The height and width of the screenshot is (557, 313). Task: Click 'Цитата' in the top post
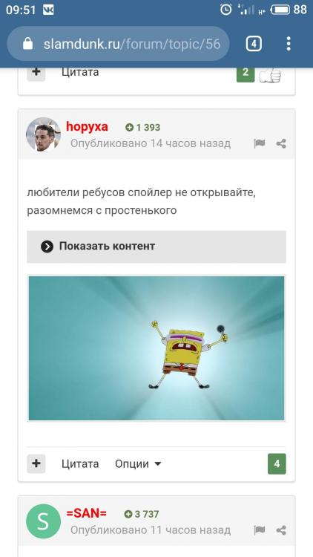click(x=80, y=73)
